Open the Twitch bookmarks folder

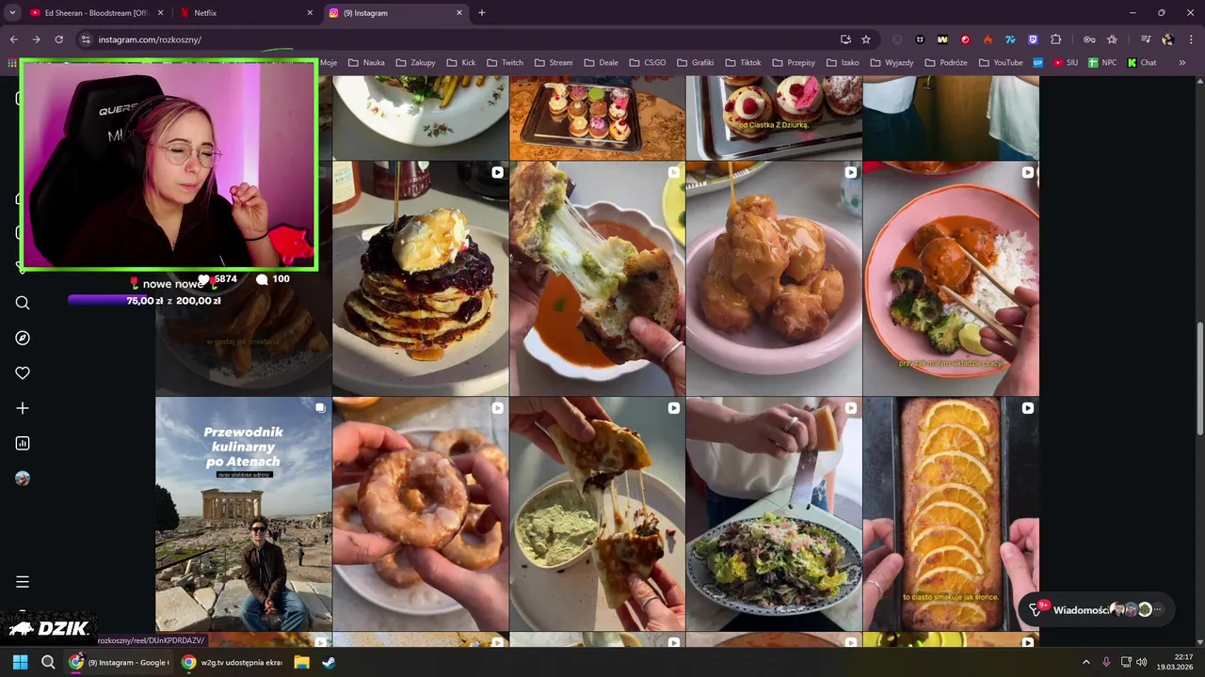point(505,63)
